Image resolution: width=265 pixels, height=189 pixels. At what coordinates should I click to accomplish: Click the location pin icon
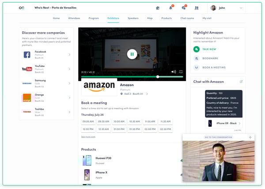[x=121, y=94]
